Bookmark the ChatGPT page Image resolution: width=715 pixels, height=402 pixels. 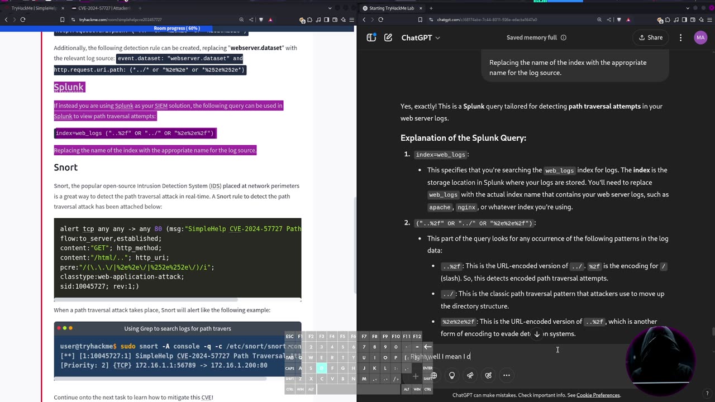(420, 20)
